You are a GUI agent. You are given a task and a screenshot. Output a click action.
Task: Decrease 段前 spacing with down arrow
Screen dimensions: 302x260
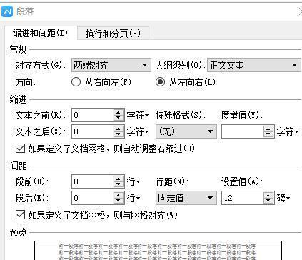[x=119, y=184]
